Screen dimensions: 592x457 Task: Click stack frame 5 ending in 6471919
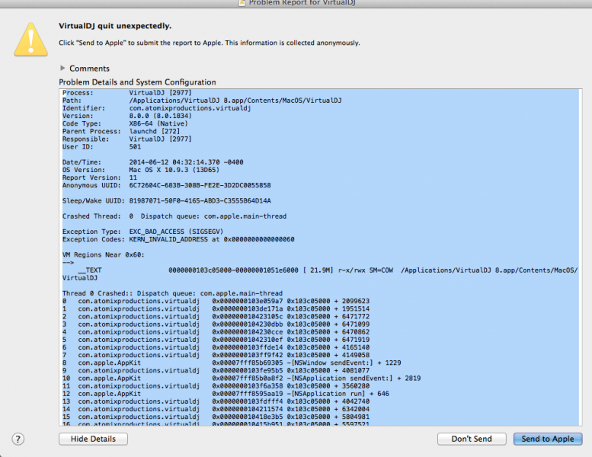[x=216, y=340]
